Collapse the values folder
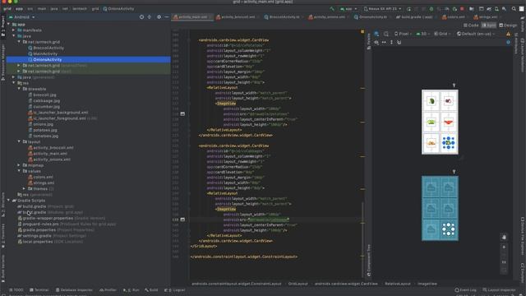The width and height of the screenshot is (526, 296). coord(19,171)
